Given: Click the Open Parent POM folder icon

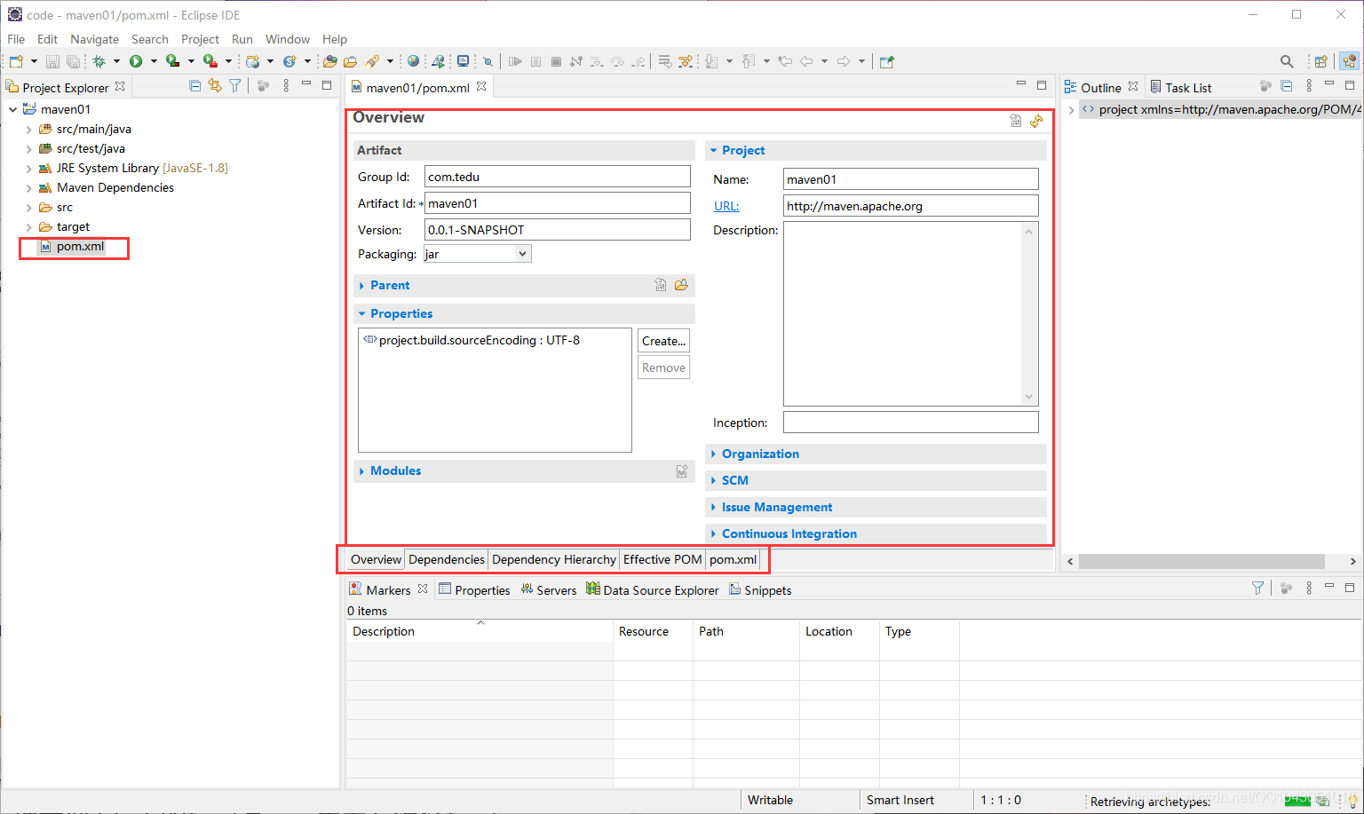Looking at the screenshot, I should (681, 285).
